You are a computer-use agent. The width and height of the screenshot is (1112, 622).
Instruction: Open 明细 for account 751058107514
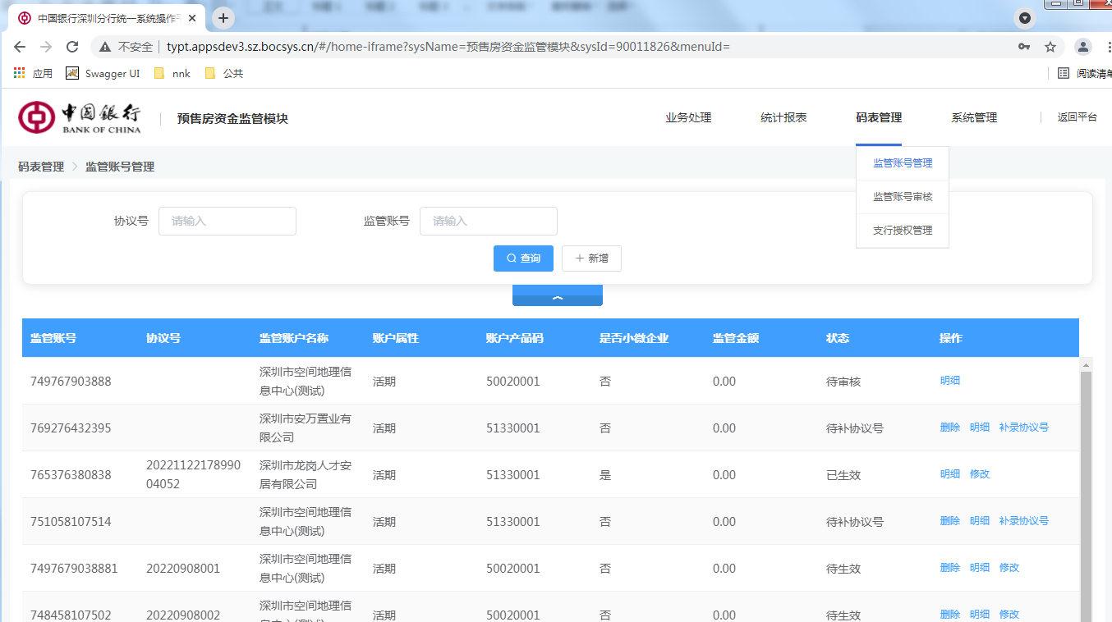[x=980, y=521]
